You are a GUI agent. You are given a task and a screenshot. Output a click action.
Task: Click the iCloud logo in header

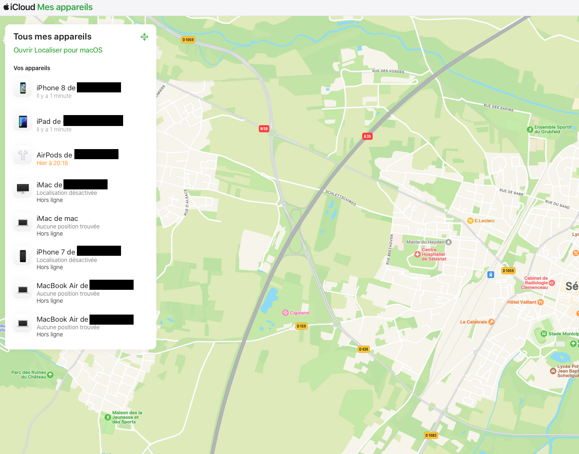click(19, 7)
